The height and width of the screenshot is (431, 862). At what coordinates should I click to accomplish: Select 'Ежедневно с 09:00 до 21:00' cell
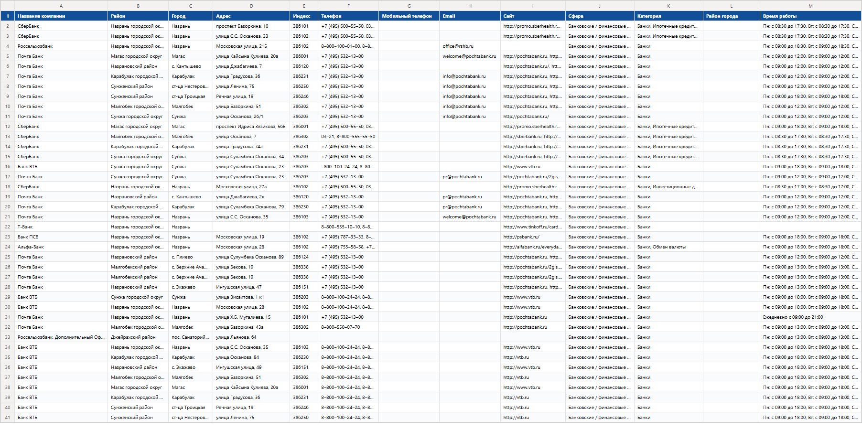coord(810,317)
